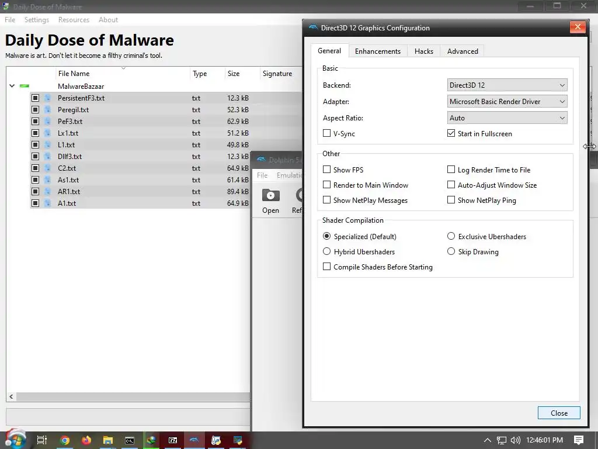Enable Show NetPlay Messages

point(326,200)
